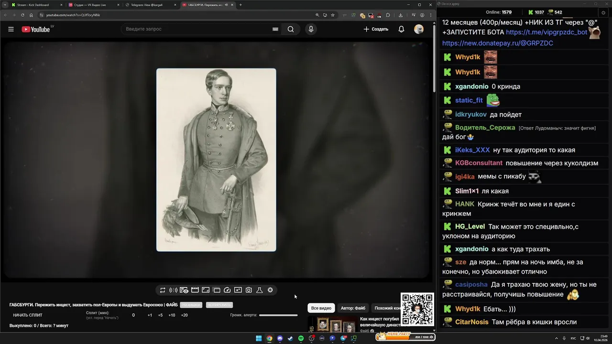The image size is (612, 344).
Task: Click the aspect-frame icon under the player
Action: [x=206, y=290]
